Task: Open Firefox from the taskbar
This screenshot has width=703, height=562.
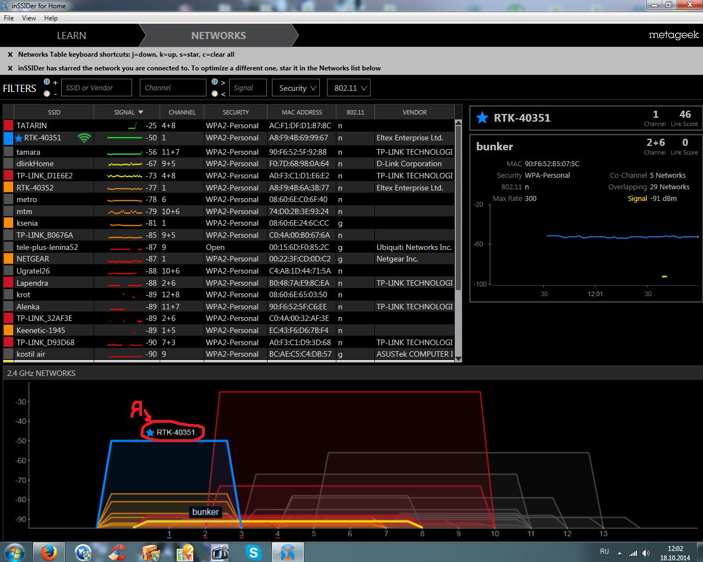Action: [48, 552]
